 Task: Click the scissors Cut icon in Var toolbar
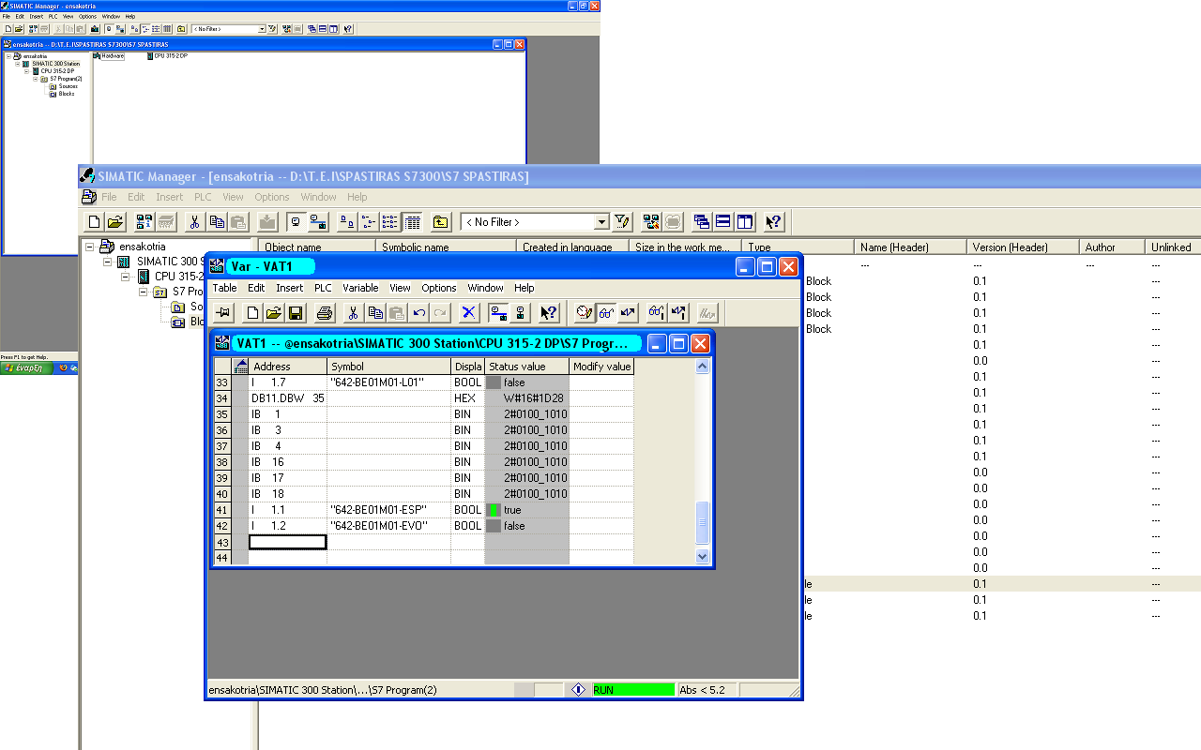click(x=354, y=312)
